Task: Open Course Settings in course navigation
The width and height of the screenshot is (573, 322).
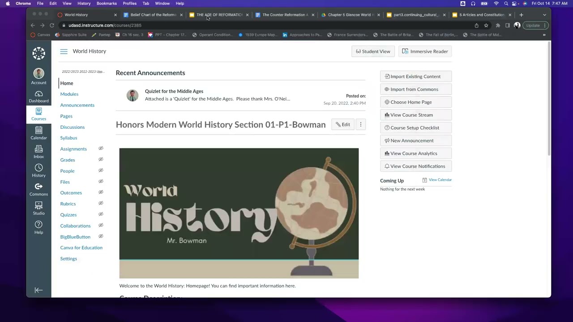Action: (68, 258)
